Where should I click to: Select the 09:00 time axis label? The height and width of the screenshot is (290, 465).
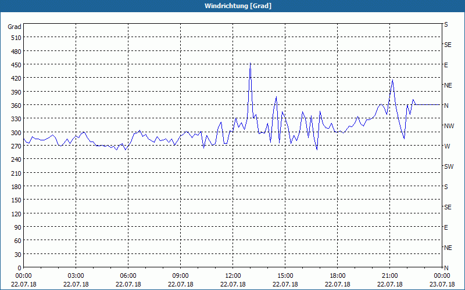[x=180, y=276]
